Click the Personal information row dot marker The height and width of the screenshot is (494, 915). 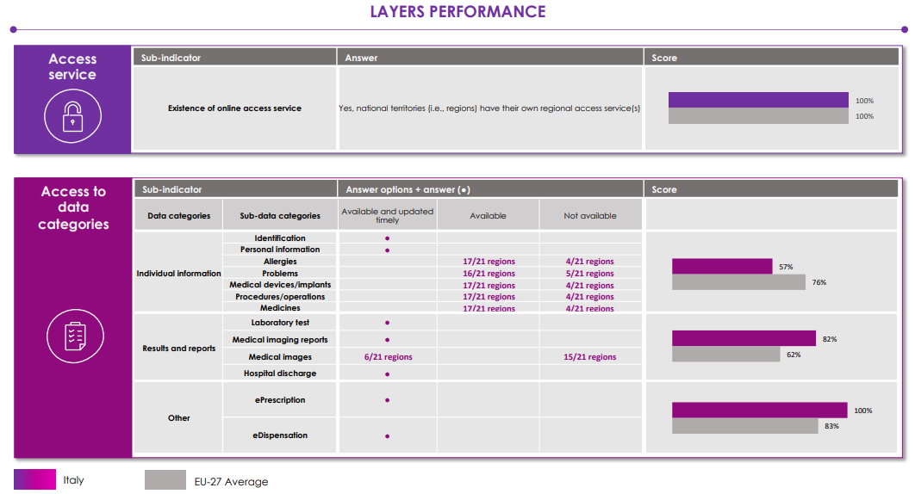(x=388, y=250)
